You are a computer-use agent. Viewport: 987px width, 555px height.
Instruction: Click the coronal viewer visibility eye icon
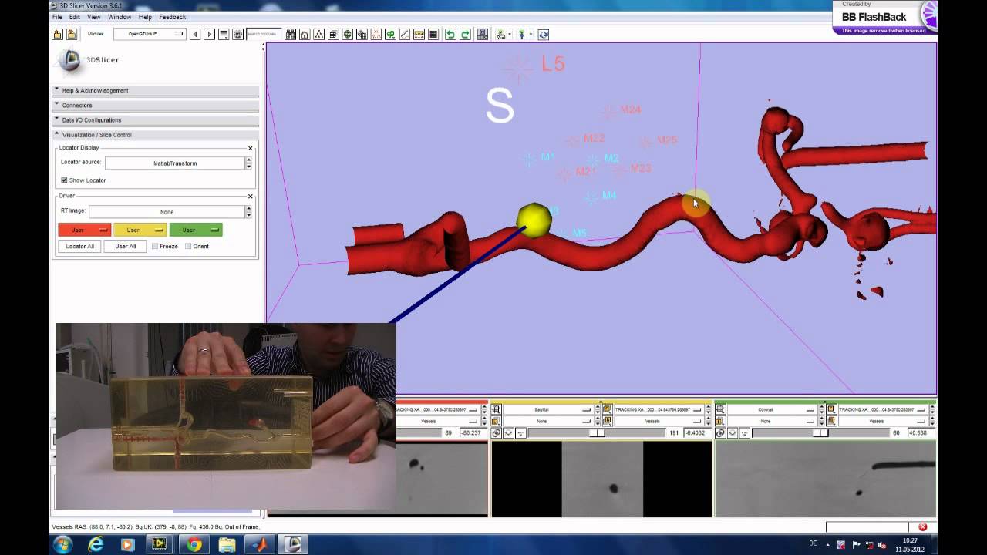point(733,433)
